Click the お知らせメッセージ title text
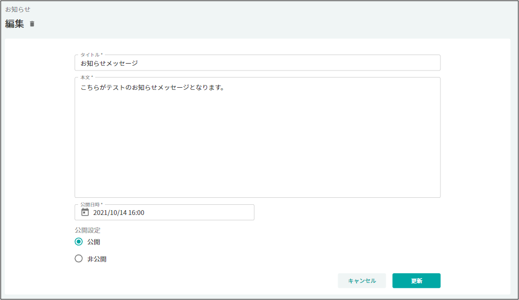The width and height of the screenshot is (519, 300). point(109,63)
